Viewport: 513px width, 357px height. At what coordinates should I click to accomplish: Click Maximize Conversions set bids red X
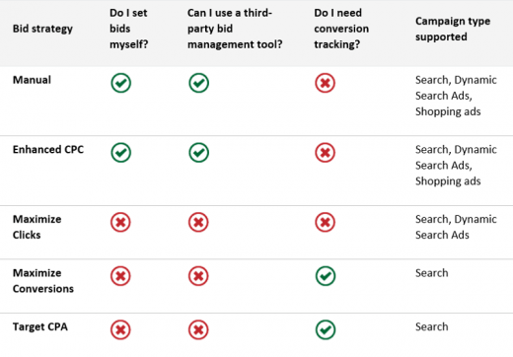[x=120, y=276]
